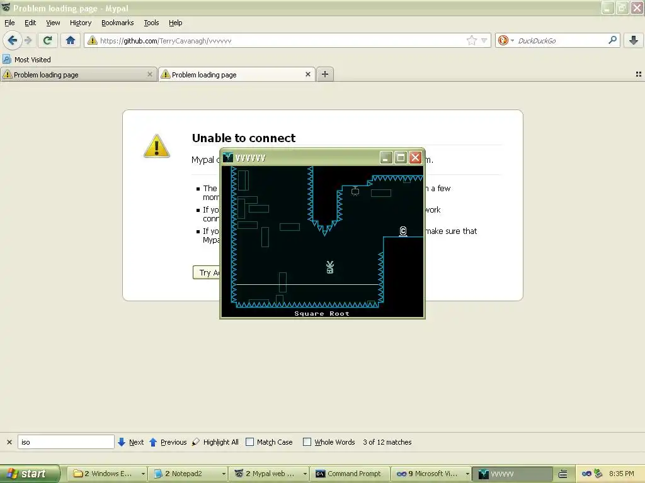Click the VVVVVV window title icon

[228, 158]
